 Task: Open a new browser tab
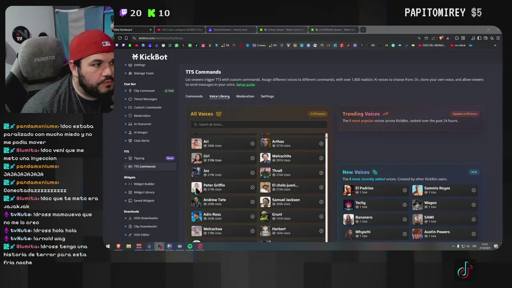363,30
